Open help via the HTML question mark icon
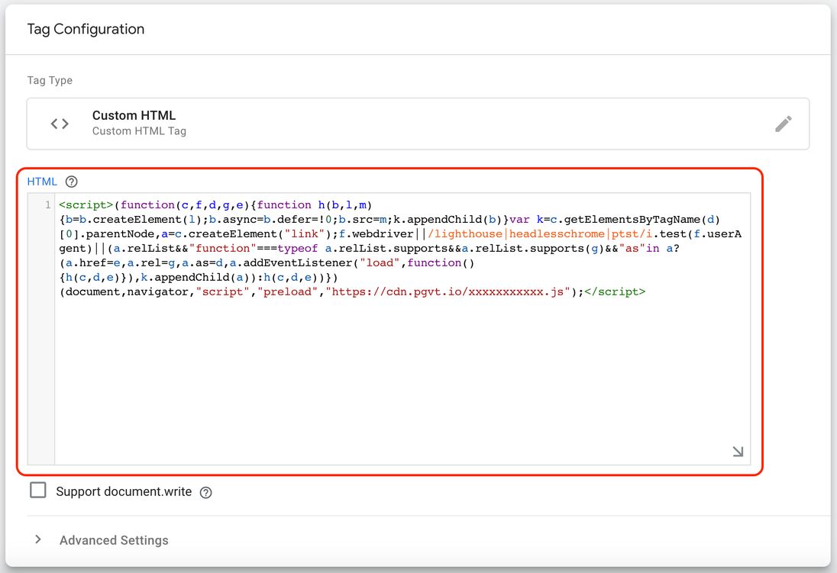The height and width of the screenshot is (573, 837). pyautogui.click(x=70, y=182)
